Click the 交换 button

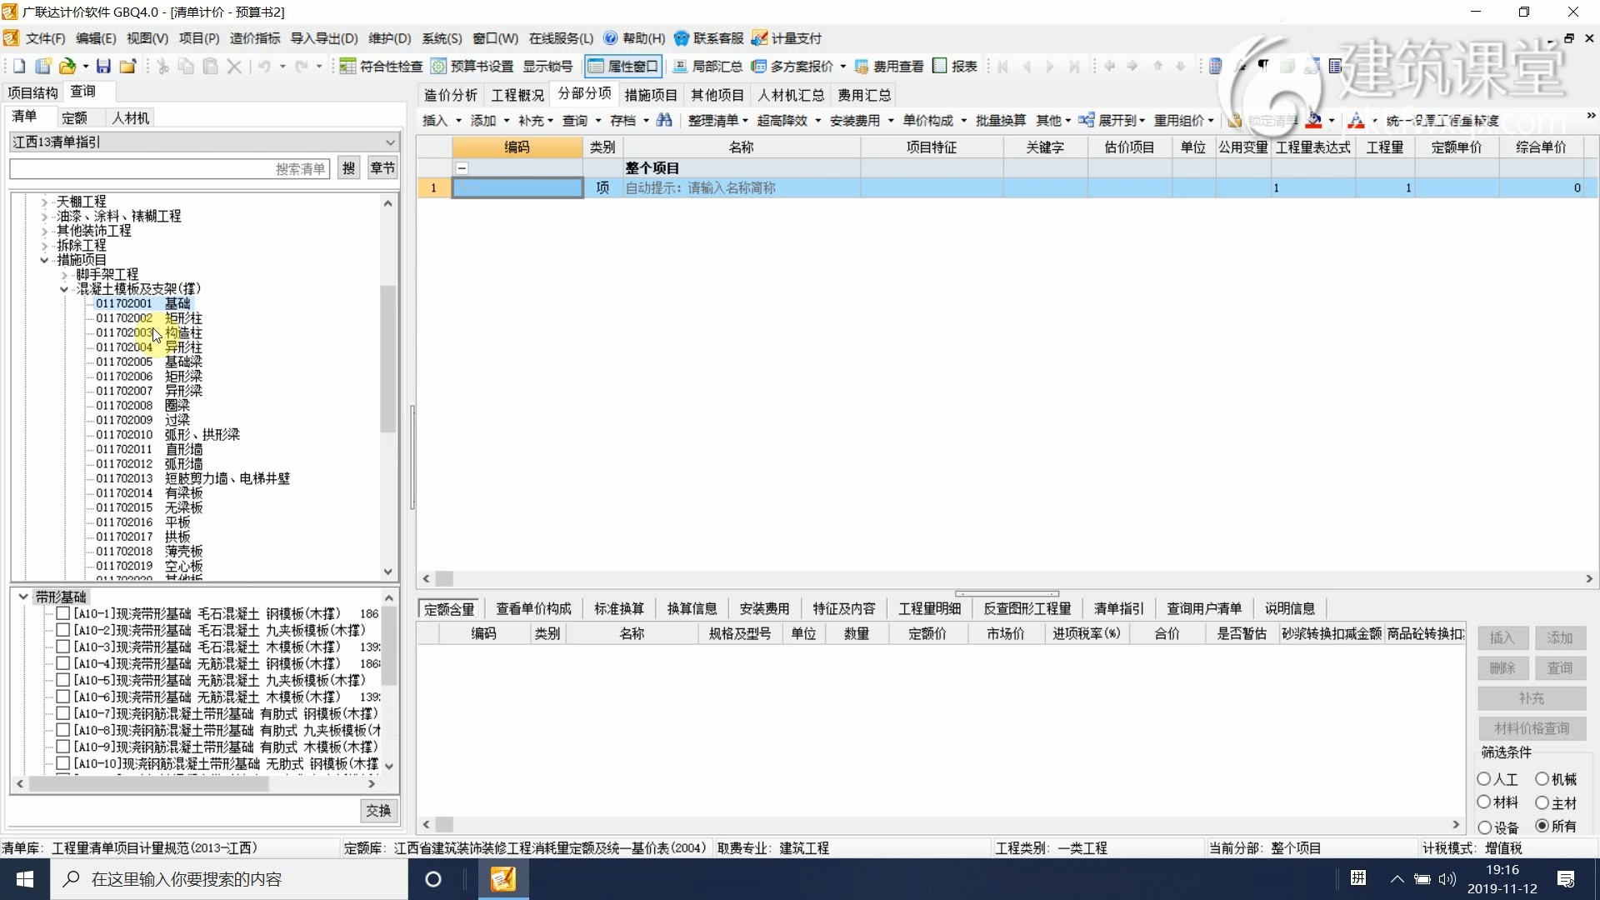(x=379, y=810)
